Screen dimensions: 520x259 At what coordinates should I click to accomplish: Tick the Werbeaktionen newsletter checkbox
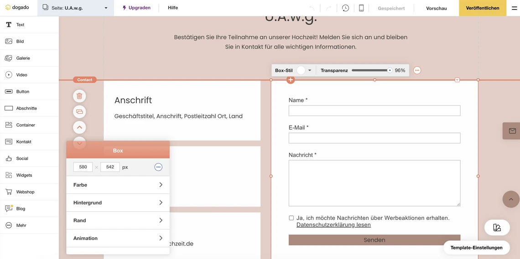tap(291, 218)
